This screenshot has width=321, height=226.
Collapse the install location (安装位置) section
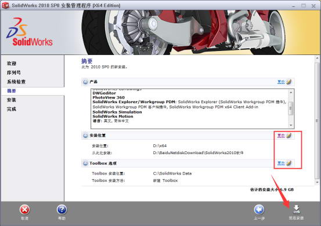pos(85,136)
